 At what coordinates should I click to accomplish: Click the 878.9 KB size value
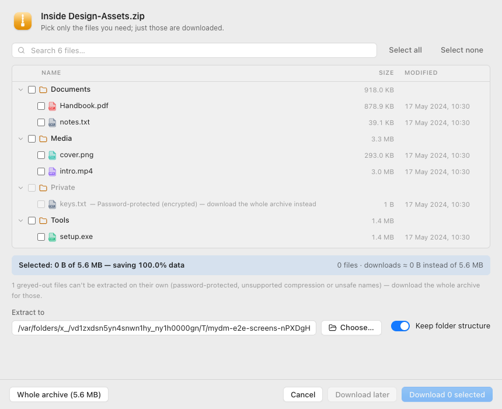click(379, 106)
